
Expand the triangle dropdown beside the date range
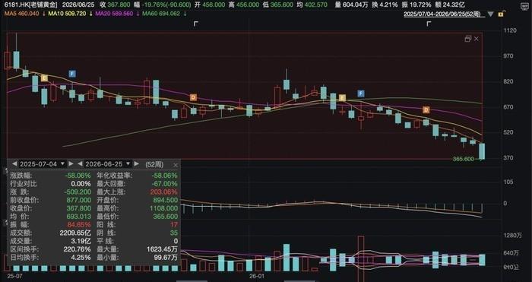(491, 14)
